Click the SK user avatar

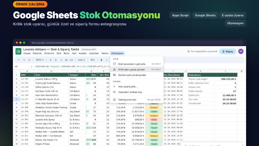pos(241,51)
